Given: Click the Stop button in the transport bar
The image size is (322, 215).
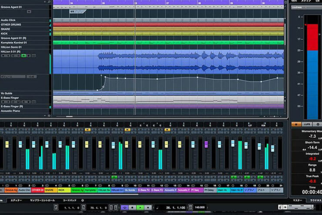Looking at the screenshot, I should (x=132, y=208).
